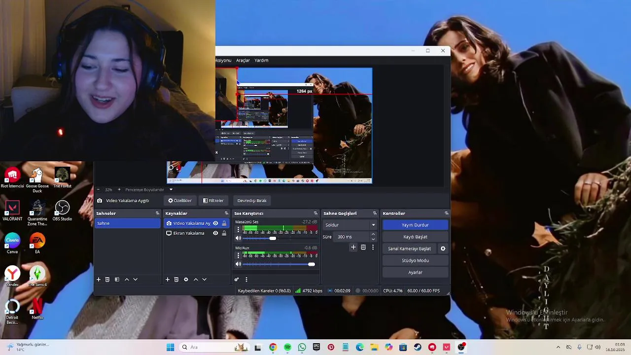Toggle visibility of Ekran Yakalama source
This screenshot has height=355, width=631.
pos(215,233)
